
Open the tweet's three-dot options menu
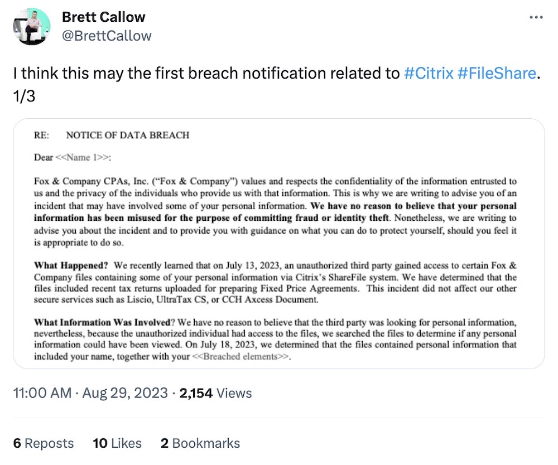[x=536, y=17]
